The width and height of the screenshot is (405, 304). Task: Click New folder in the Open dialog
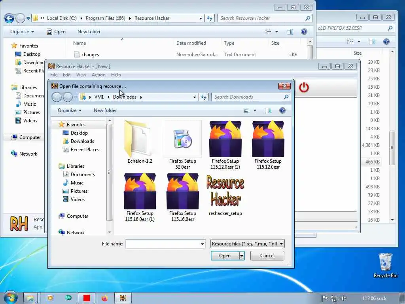click(x=105, y=110)
